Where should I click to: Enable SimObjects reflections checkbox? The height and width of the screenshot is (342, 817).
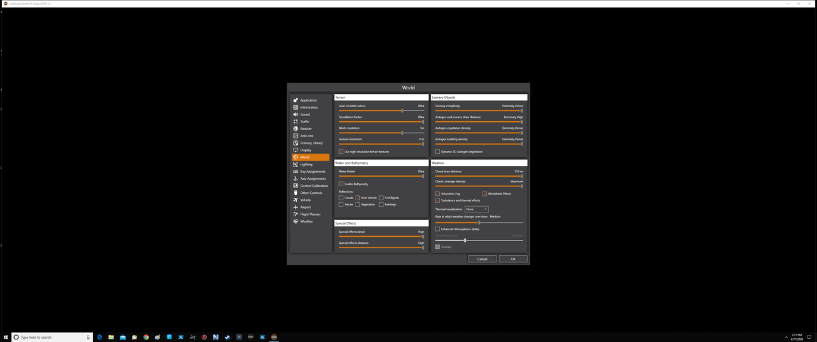(382, 198)
